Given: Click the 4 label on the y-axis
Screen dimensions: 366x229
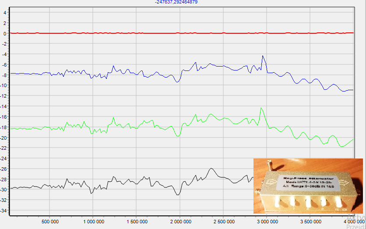Looking at the screenshot, I should [5, 12].
